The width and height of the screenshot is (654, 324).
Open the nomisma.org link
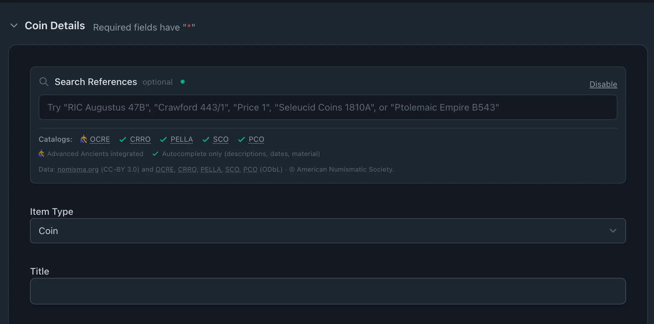tap(78, 169)
